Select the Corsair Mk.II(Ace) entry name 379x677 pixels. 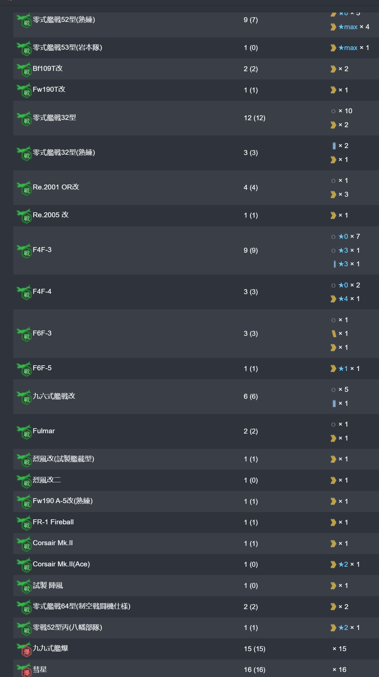pyautogui.click(x=61, y=564)
